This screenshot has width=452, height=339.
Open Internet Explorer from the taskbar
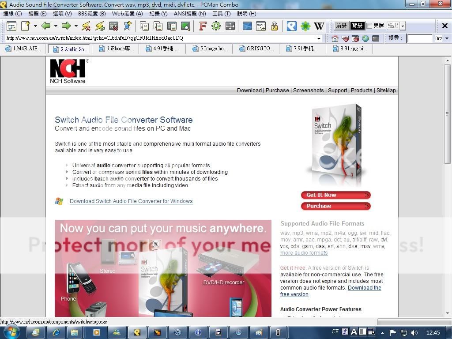click(x=56, y=332)
